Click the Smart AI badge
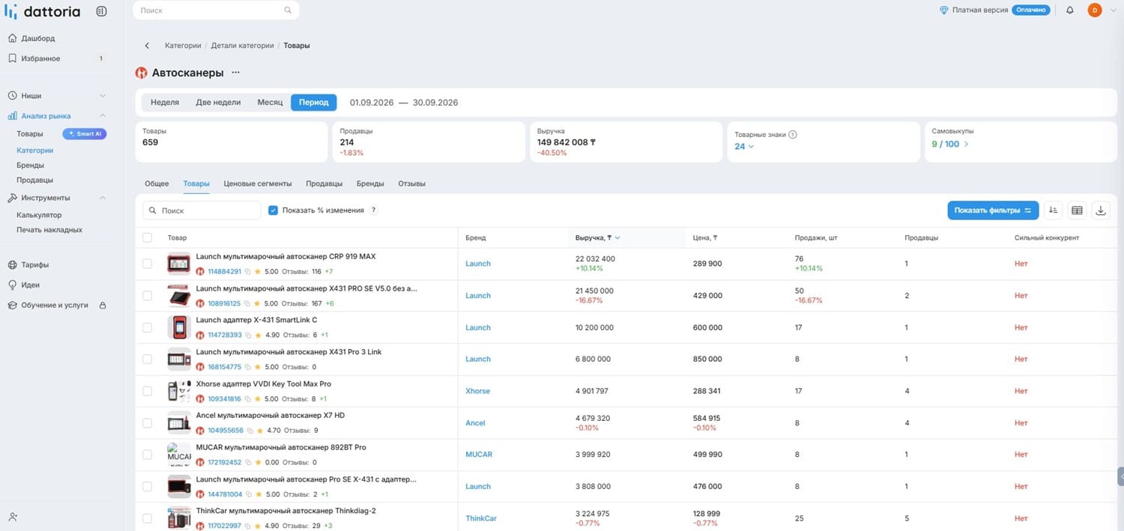The height and width of the screenshot is (531, 1124). (x=85, y=134)
